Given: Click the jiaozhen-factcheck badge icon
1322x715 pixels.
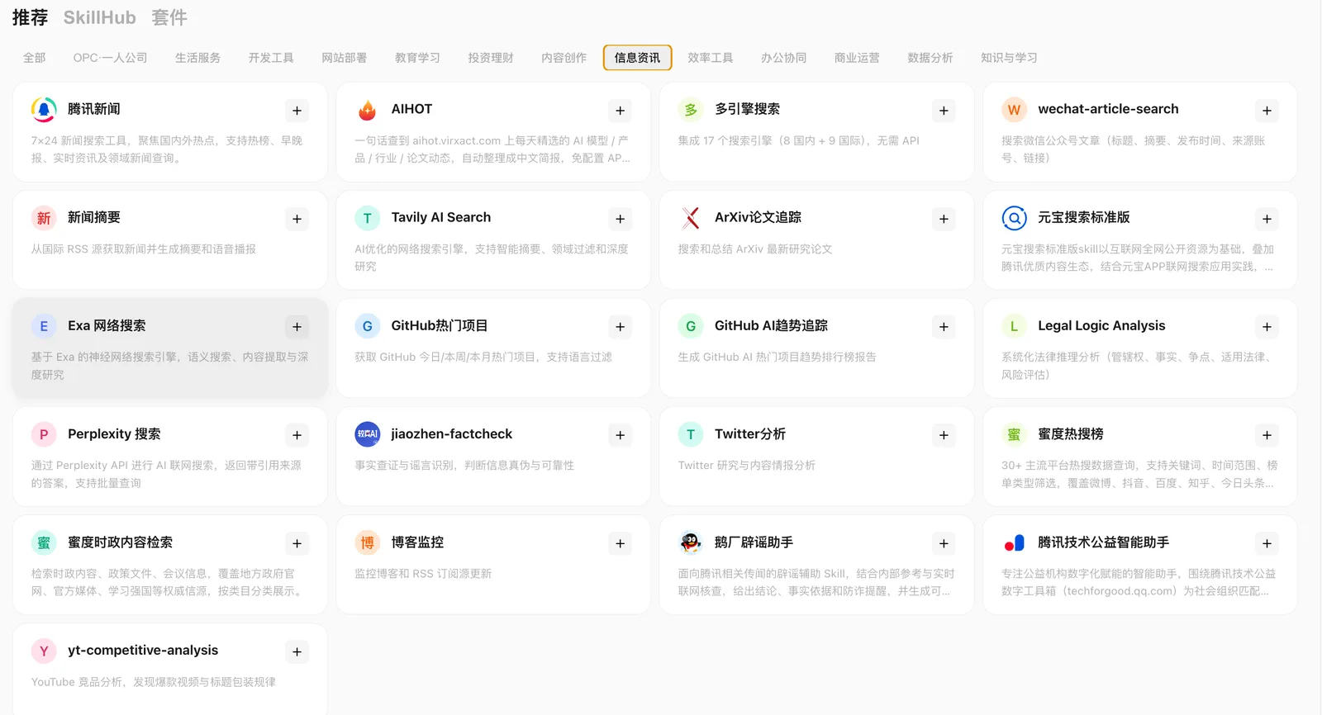Looking at the screenshot, I should (x=368, y=434).
